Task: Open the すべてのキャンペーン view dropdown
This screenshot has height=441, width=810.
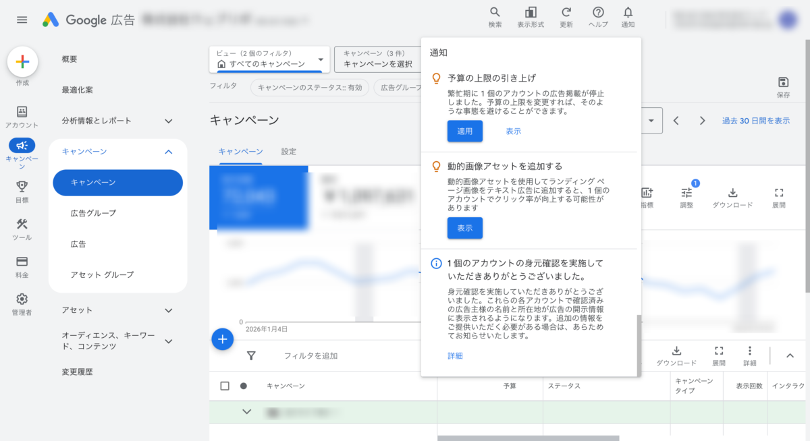Action: (320, 59)
